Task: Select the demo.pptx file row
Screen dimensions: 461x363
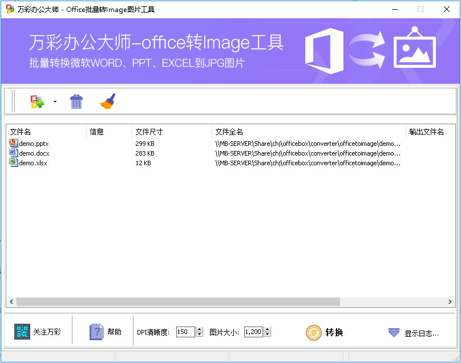Action: [x=231, y=144]
